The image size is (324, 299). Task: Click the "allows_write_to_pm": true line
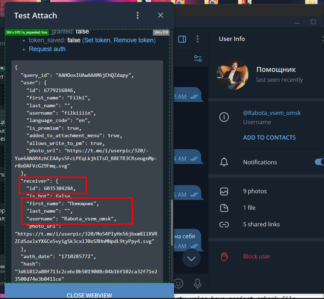(66, 143)
